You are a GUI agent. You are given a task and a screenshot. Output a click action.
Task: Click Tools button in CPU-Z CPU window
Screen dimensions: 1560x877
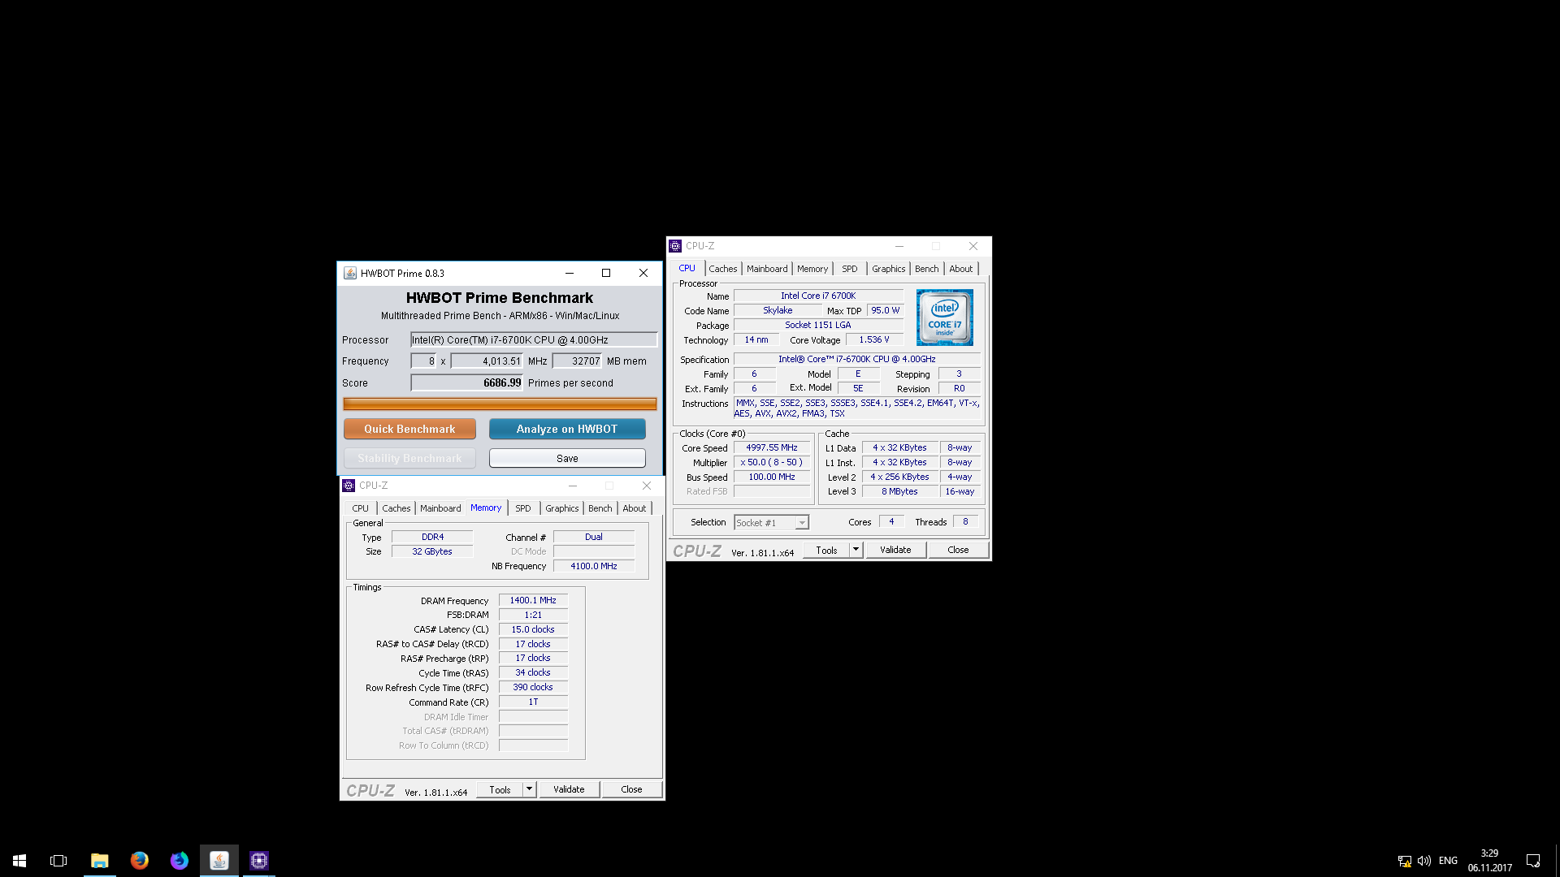[826, 550]
